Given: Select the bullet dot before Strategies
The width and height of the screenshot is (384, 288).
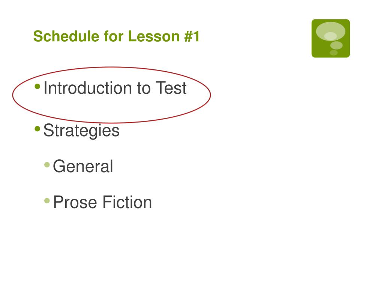Looking at the screenshot, I should [37, 129].
